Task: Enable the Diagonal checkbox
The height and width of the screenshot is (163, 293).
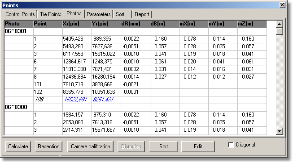Action: pos(231,145)
